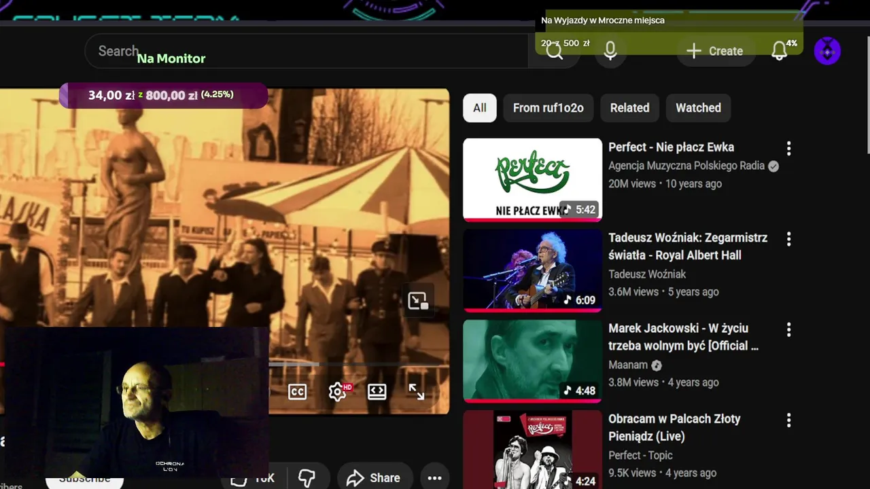Open options menu for W życiu trzeba wolnym być

[788, 329]
